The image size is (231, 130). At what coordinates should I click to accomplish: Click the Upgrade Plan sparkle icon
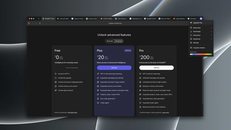[x=191, y=23]
